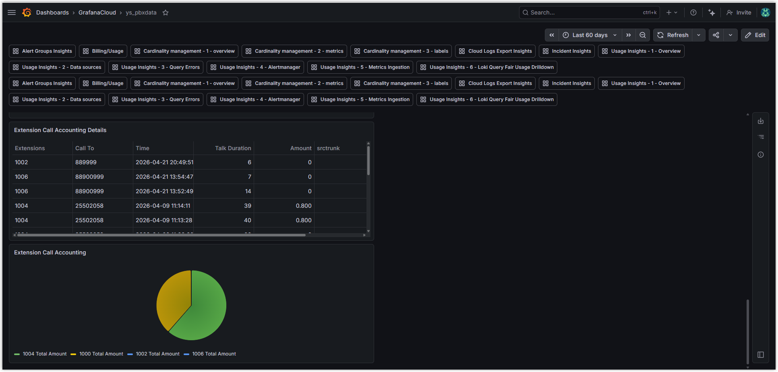Expand the refresh interval dropdown arrow

pos(699,35)
